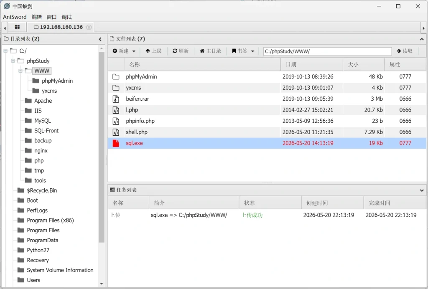Open the 窗口 menu
Image resolution: width=428 pixels, height=289 pixels.
[51, 17]
